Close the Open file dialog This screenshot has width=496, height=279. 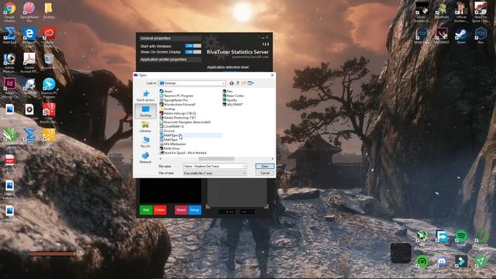tap(272, 75)
